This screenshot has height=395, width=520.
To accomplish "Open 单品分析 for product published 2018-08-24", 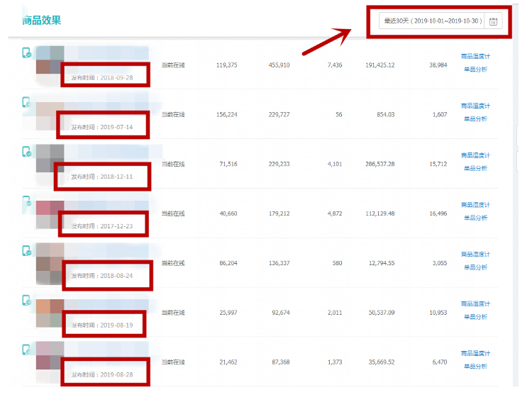I will 475,267.
